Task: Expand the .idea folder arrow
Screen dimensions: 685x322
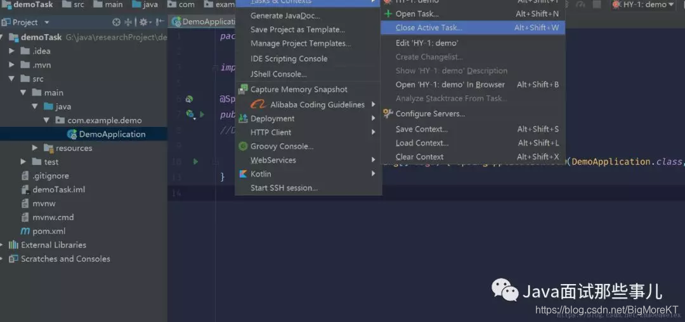Action: 12,51
